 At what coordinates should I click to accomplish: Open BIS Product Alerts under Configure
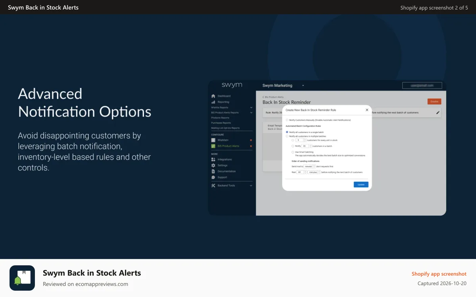coord(228,146)
